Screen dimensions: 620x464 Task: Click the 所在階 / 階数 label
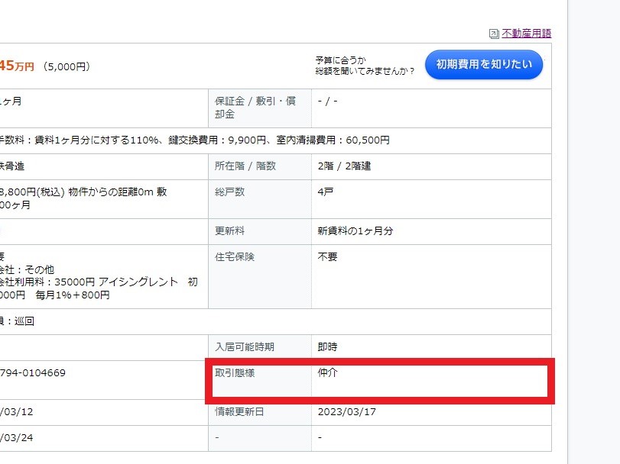pyautogui.click(x=245, y=166)
